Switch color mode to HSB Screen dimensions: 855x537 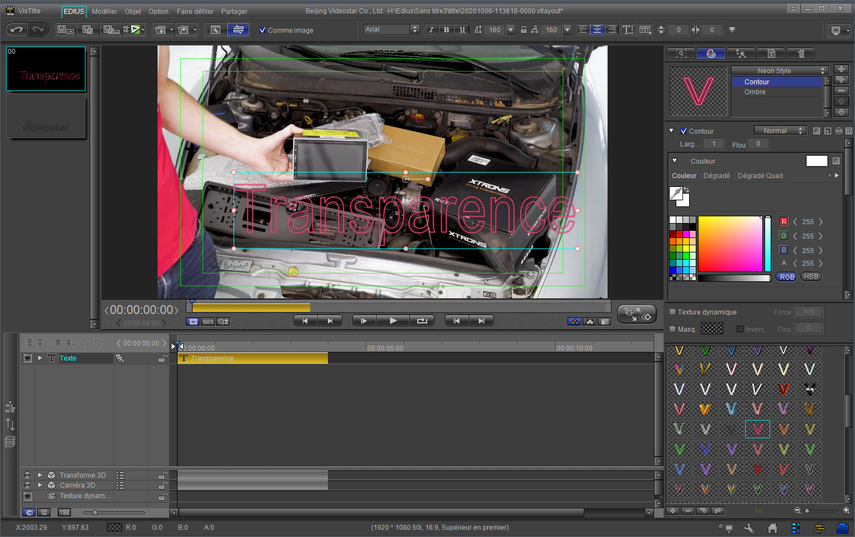(x=811, y=277)
